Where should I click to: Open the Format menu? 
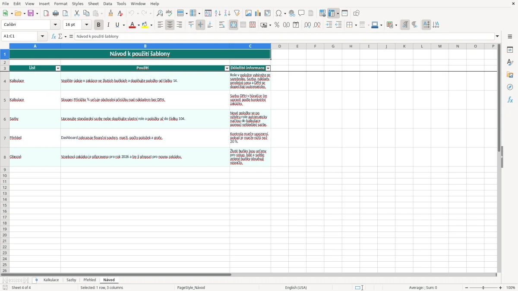coord(61,3)
